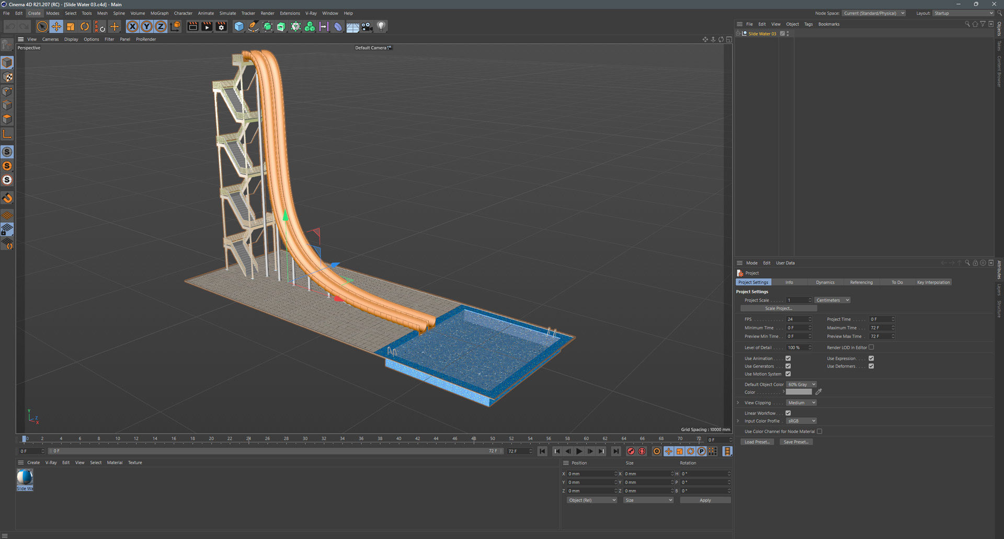The image size is (1004, 539).
Task: Enable Use Color Channel for Node Material
Action: [819, 432]
